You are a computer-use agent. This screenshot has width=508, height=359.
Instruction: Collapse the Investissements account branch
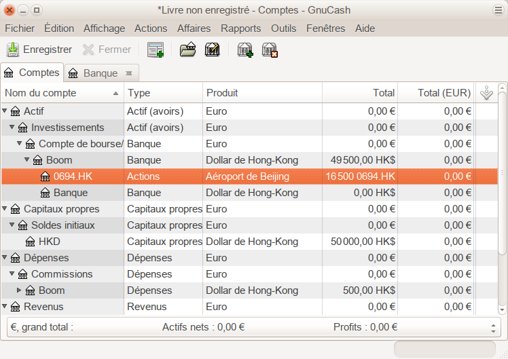[x=12, y=128]
